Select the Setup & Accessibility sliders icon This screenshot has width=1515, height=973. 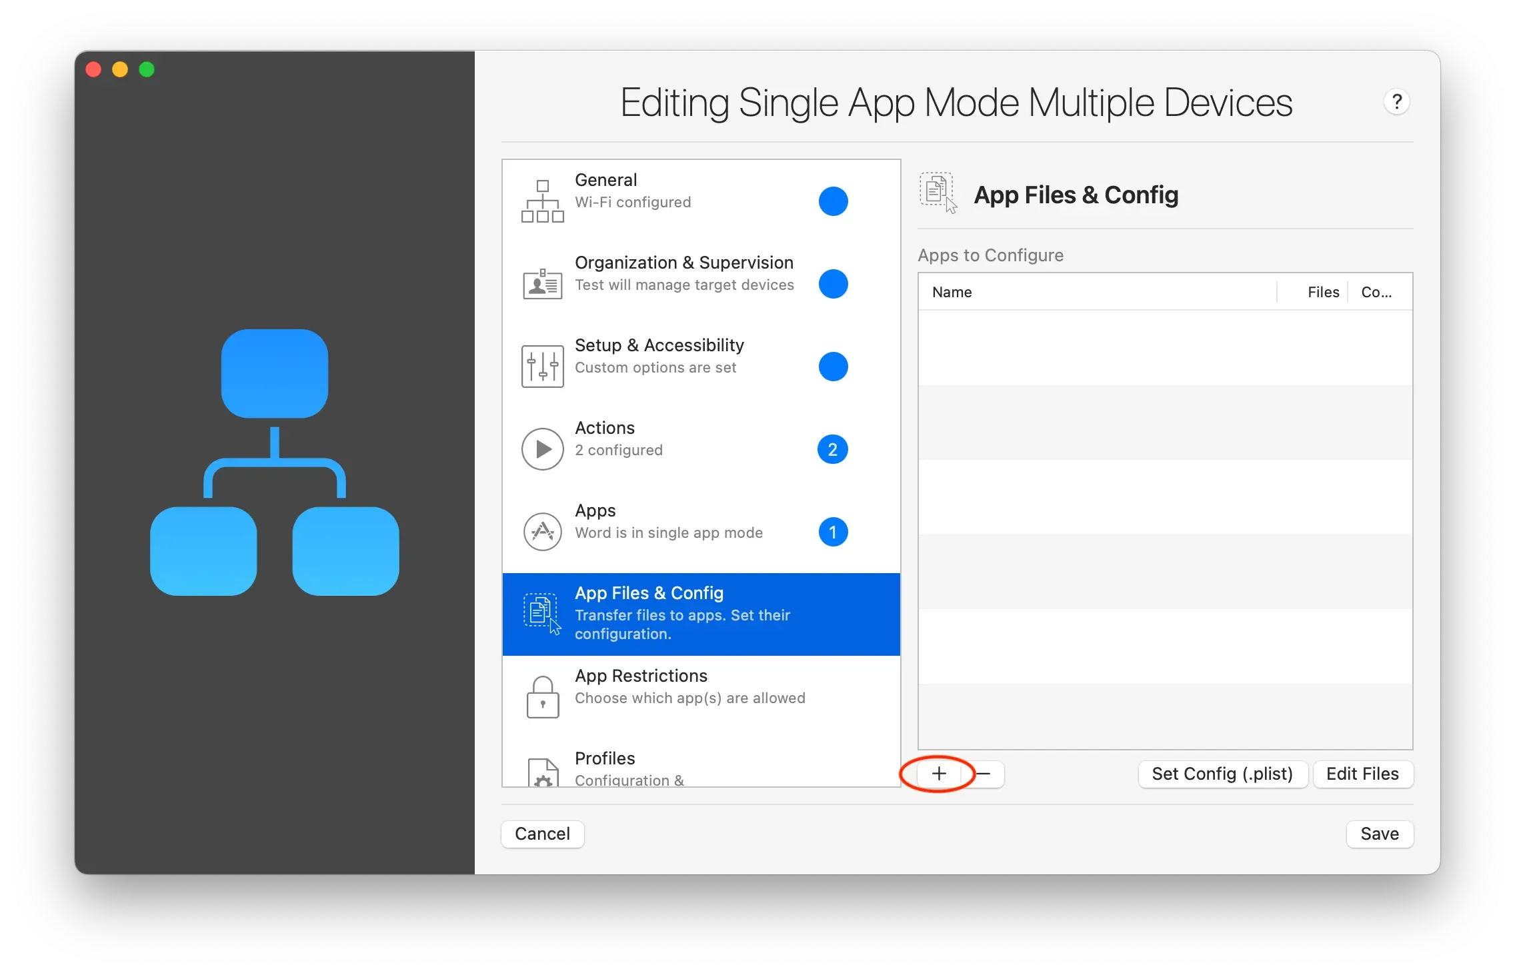pyautogui.click(x=542, y=366)
